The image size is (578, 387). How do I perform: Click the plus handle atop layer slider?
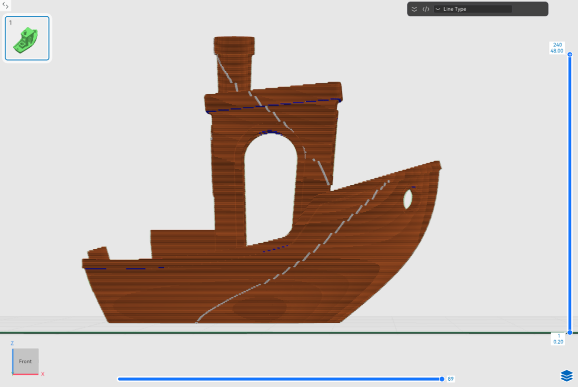[570, 55]
